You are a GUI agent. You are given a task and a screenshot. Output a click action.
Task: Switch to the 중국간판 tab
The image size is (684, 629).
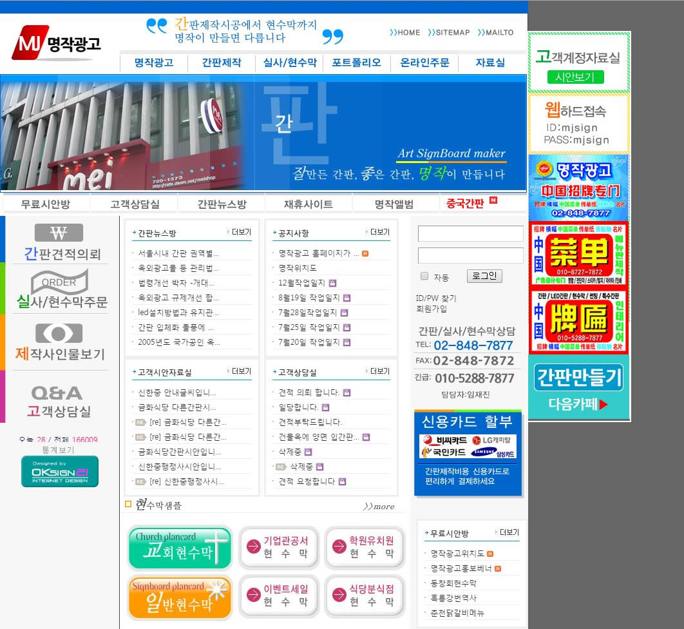coord(465,204)
